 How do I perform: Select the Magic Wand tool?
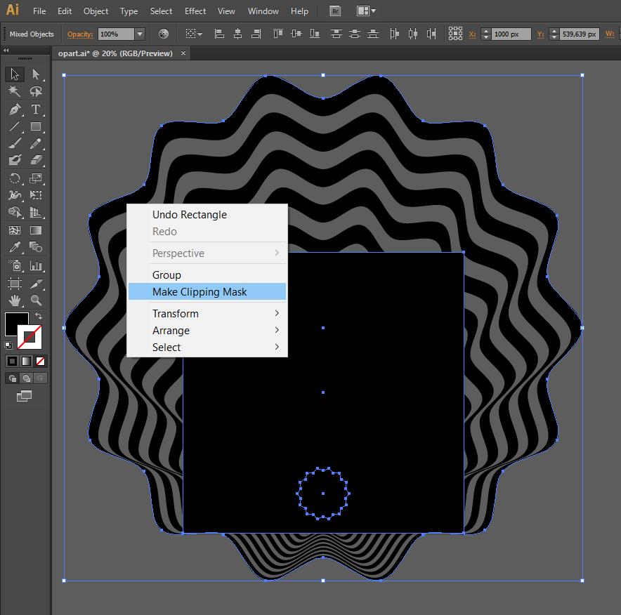pos(15,92)
